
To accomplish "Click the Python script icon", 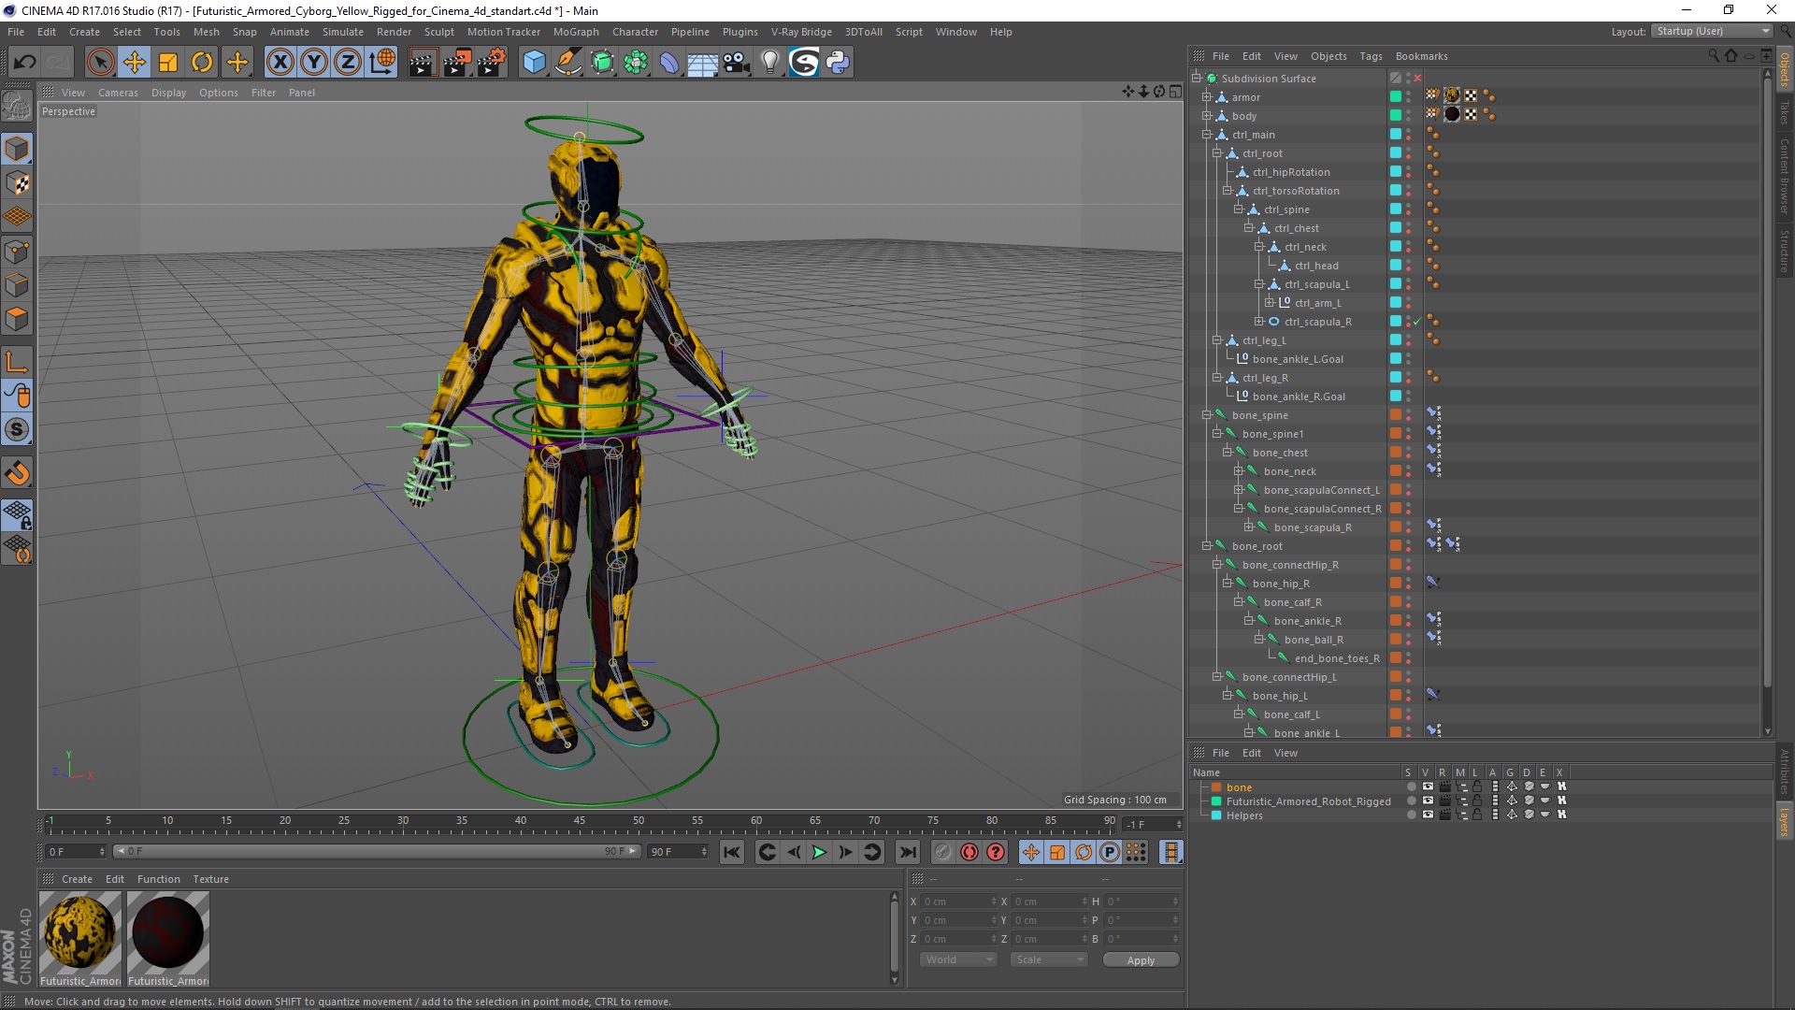I will 838,63.
